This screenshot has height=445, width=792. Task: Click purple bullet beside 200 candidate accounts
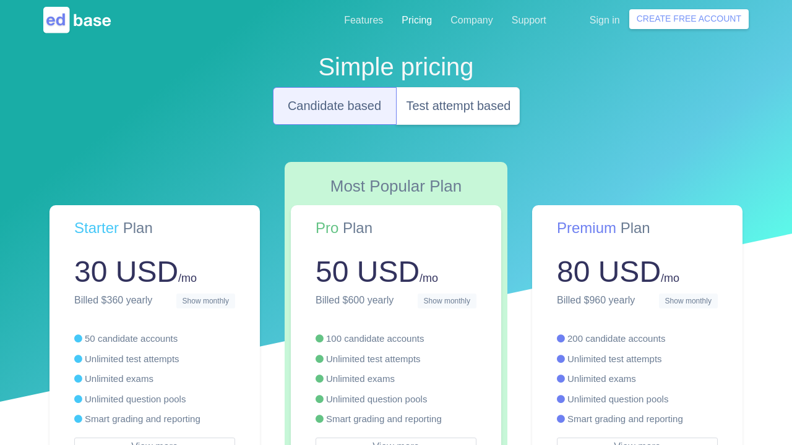[561, 339]
